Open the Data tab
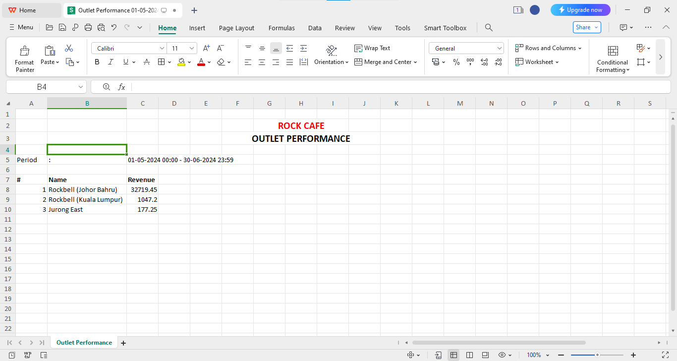The width and height of the screenshot is (677, 361). pyautogui.click(x=315, y=28)
